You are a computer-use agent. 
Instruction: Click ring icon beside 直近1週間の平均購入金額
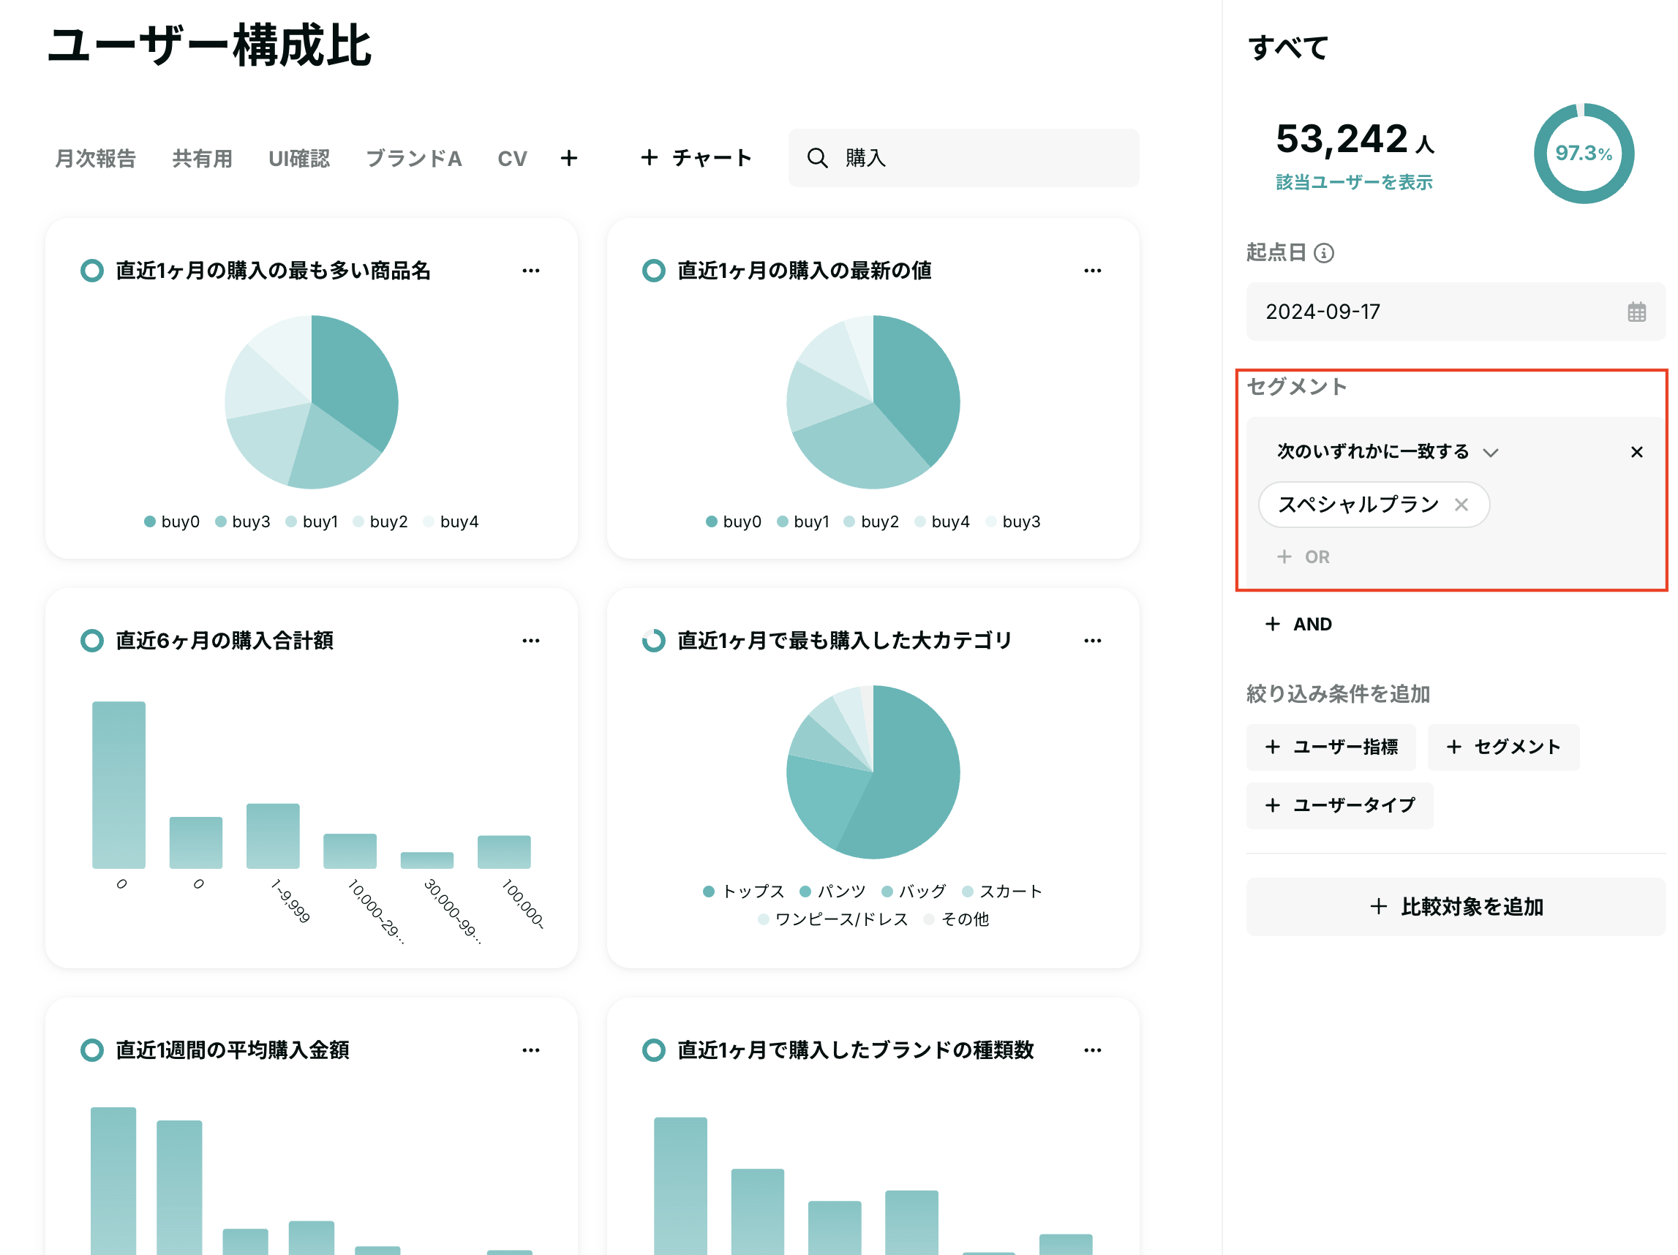coord(91,1050)
